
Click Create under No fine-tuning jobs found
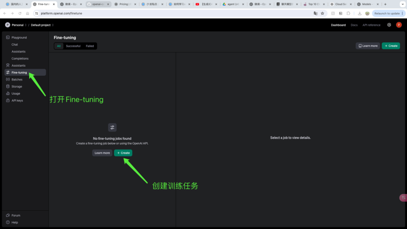[123, 153]
